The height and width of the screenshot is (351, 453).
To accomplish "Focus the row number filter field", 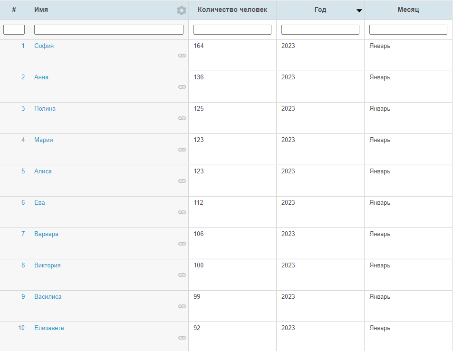I will [x=14, y=30].
